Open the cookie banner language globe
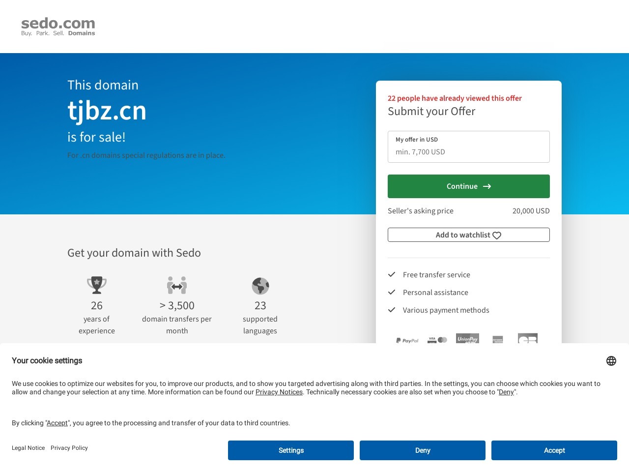Screen dimensions: 629x472 pos(611,361)
